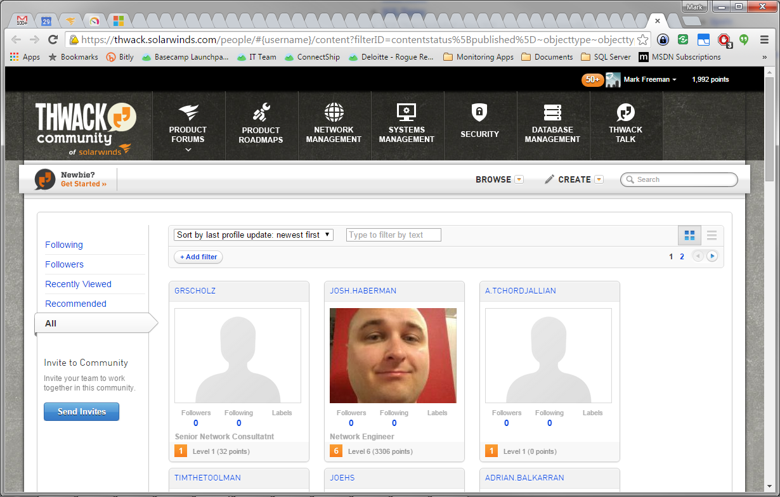Open Thwack Talk section
The image size is (780, 497).
pyautogui.click(x=626, y=127)
